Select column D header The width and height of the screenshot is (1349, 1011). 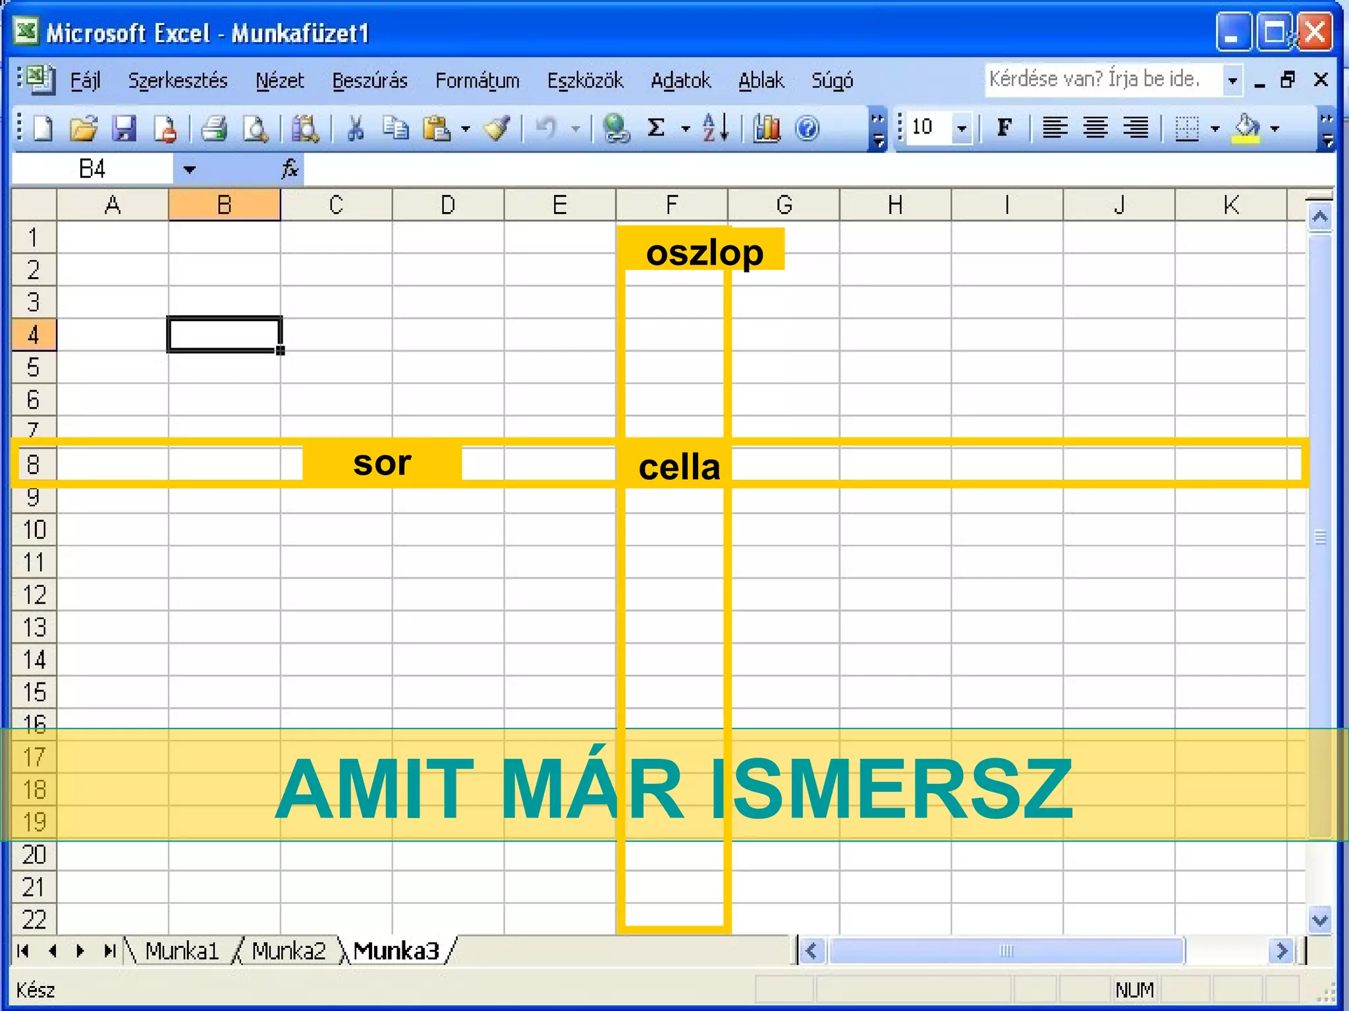click(448, 205)
